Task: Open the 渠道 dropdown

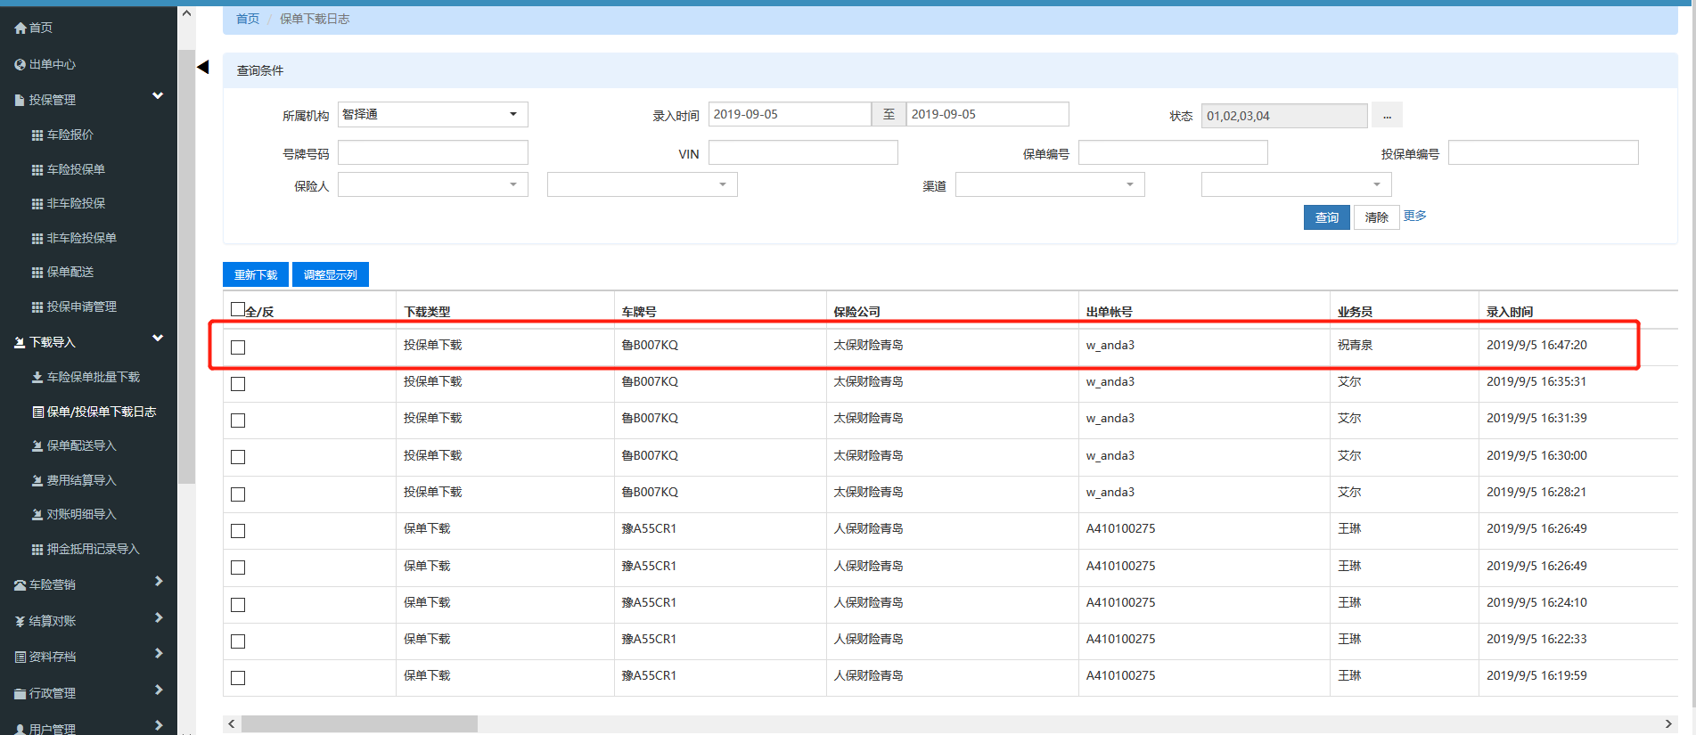Action: (x=1049, y=184)
